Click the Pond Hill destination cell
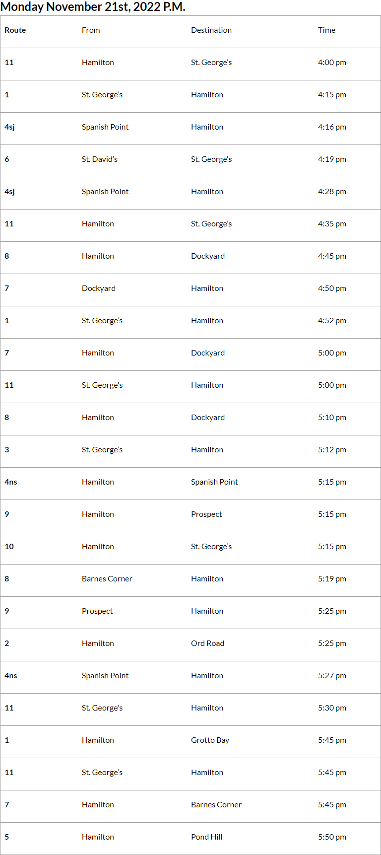The height and width of the screenshot is (855, 381). tap(206, 837)
